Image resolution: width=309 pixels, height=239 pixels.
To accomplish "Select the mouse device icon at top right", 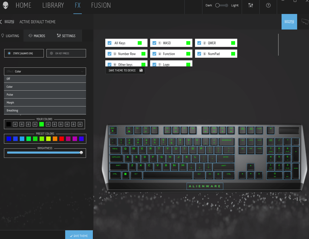I will pyautogui.click(x=305, y=22).
